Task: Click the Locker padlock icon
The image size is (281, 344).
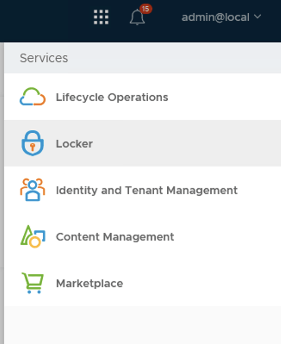Action: tap(32, 143)
